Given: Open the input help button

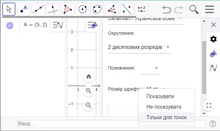Looking at the screenshot, I should [213, 124].
